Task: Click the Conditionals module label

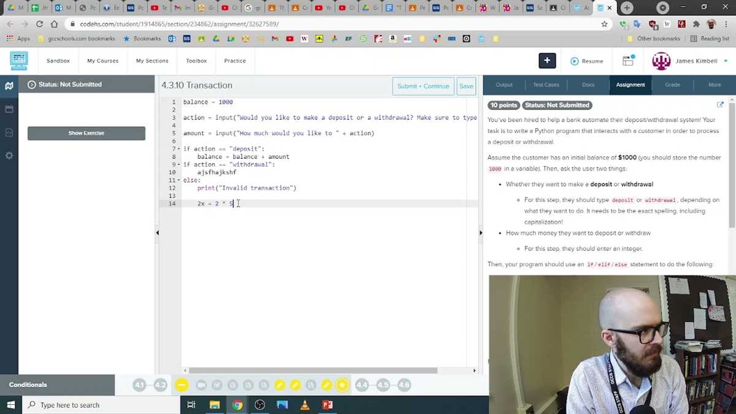Action: pyautogui.click(x=28, y=385)
